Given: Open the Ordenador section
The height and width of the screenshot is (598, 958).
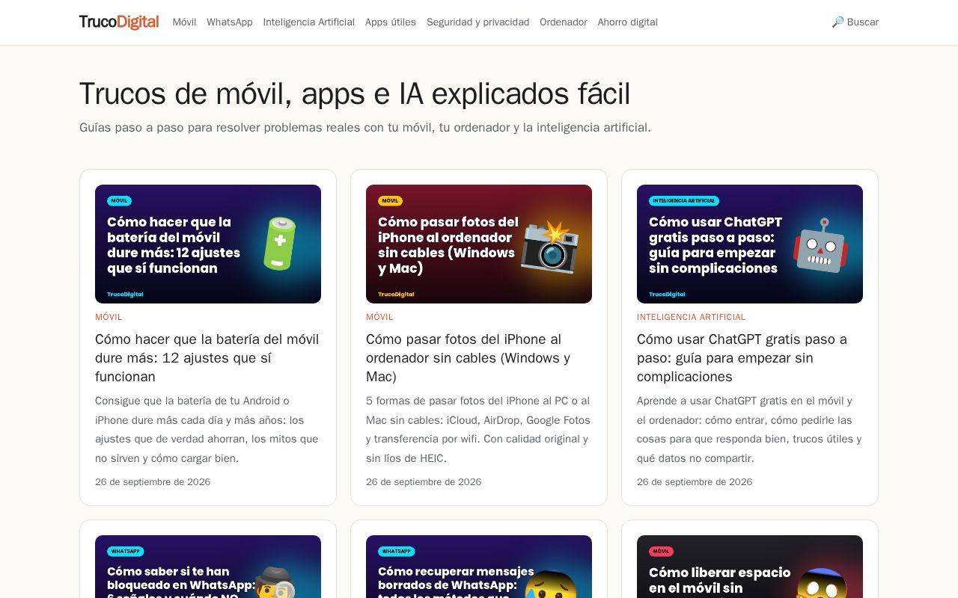Looking at the screenshot, I should [x=564, y=22].
